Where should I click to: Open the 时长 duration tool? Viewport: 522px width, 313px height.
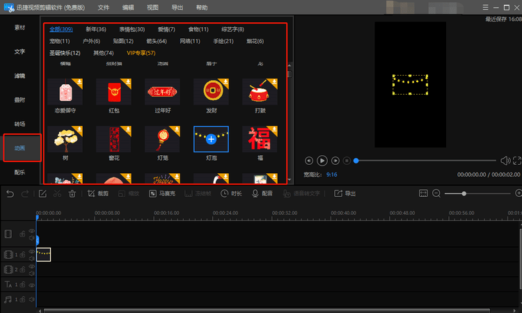[231, 193]
